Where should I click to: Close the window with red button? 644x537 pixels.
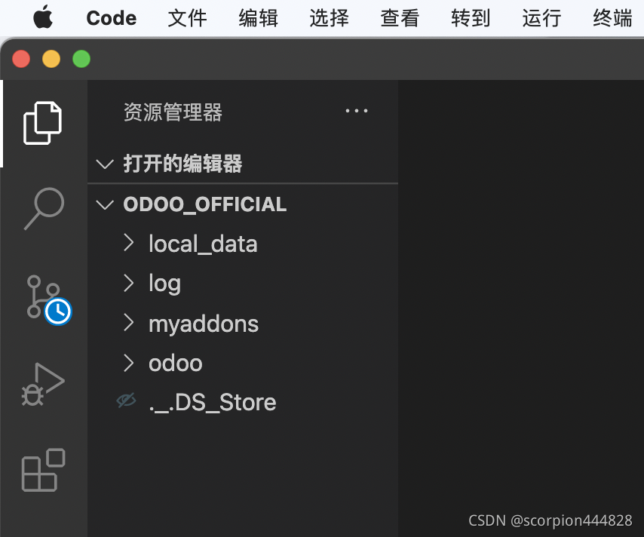click(x=21, y=59)
